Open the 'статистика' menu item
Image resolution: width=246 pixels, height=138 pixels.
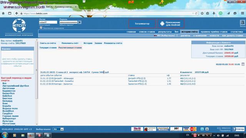[237, 32]
